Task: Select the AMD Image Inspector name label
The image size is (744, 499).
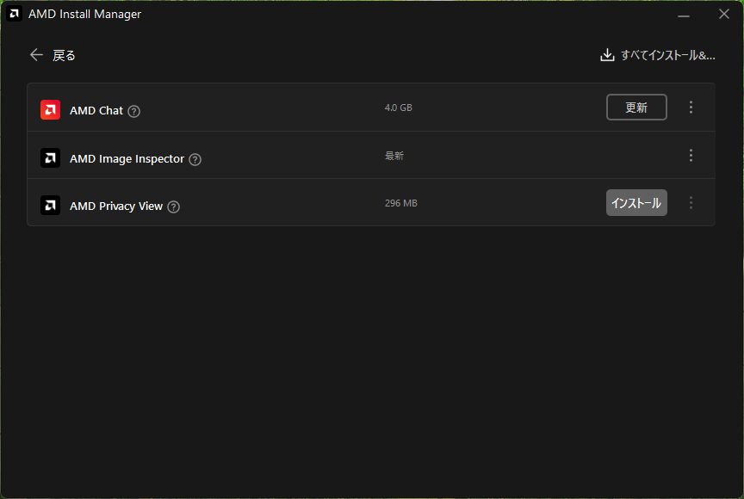Action: [127, 159]
